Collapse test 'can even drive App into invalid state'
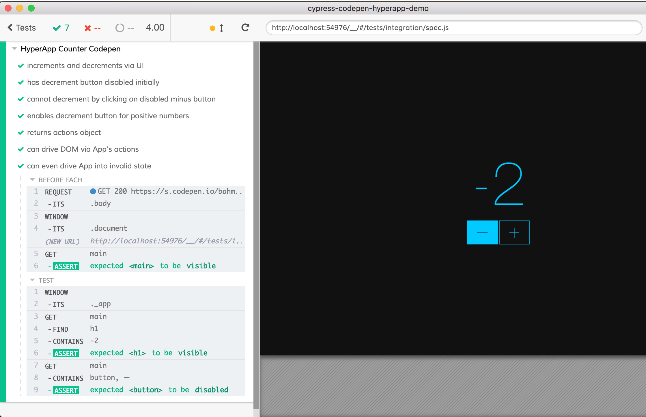The image size is (646, 417). click(89, 166)
